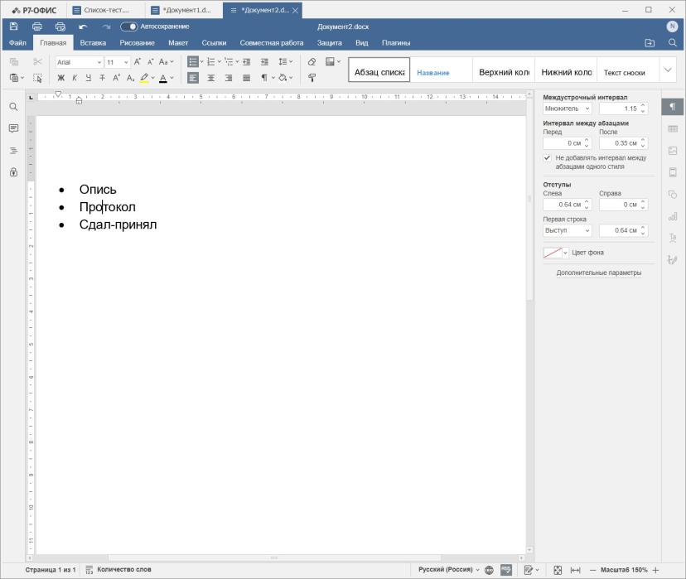Show nonprinting characters pilcrow icon
The height and width of the screenshot is (579, 686).
pyautogui.click(x=264, y=78)
